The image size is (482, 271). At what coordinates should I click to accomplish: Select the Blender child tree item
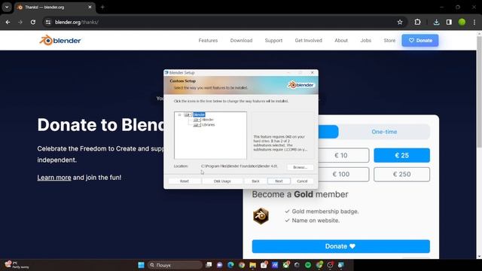coord(208,120)
